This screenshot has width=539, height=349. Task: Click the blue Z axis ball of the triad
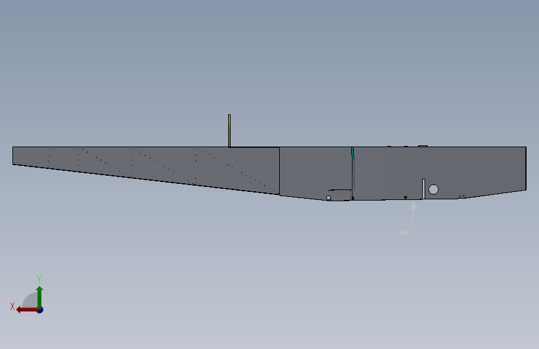click(40, 310)
